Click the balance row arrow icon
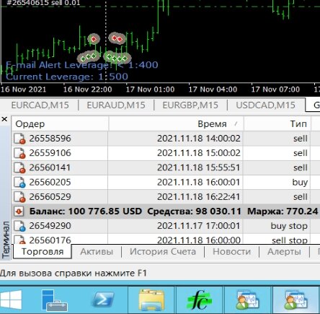 click(19, 211)
